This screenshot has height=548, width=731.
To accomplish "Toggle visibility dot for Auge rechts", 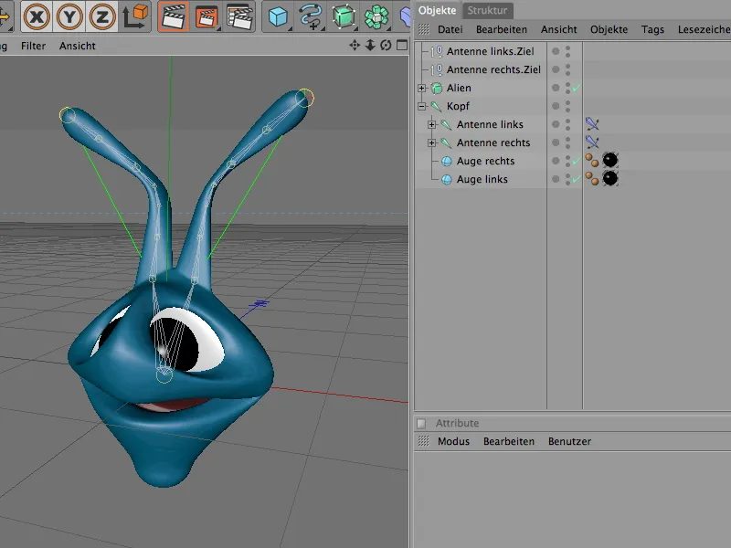I will 556,161.
